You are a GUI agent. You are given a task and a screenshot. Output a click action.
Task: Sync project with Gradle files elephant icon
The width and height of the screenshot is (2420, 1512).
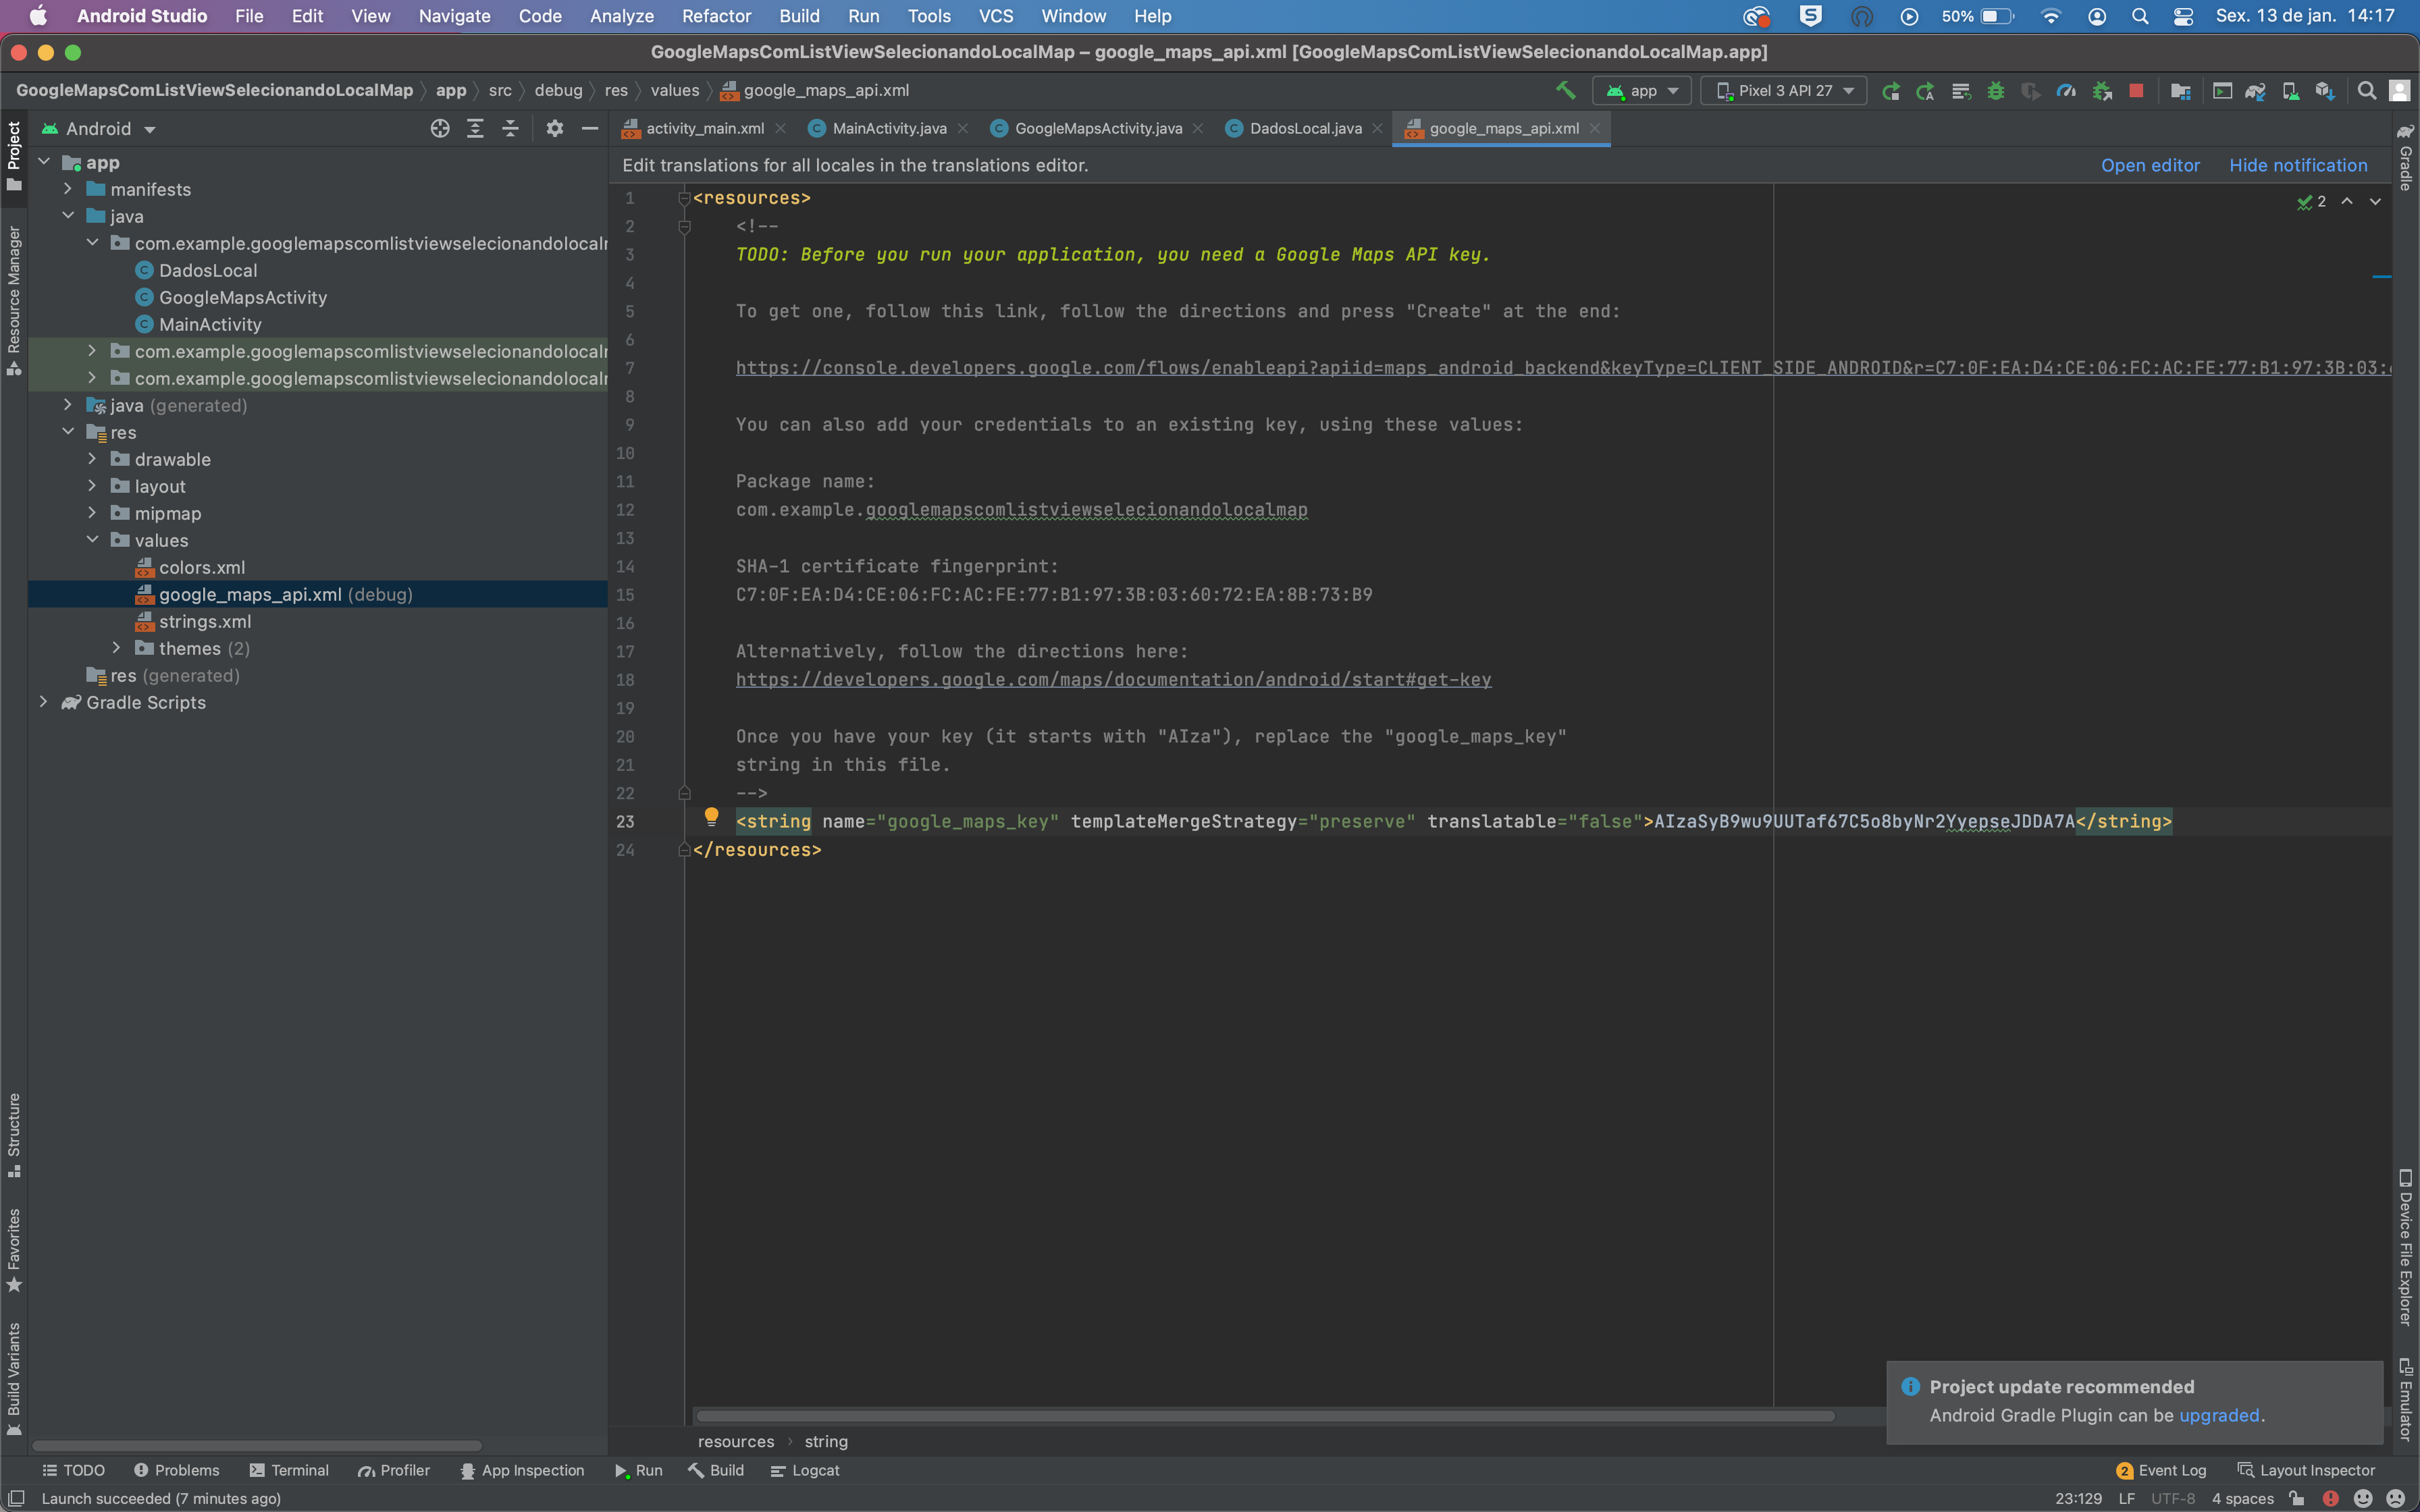click(x=2255, y=91)
